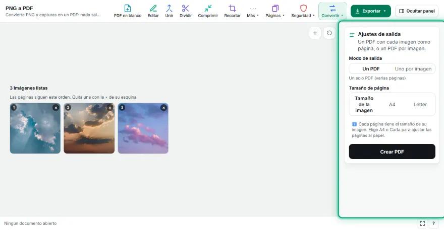444x230 pixels.
Task: Click the 'Modo de salida' label
Action: (x=365, y=58)
